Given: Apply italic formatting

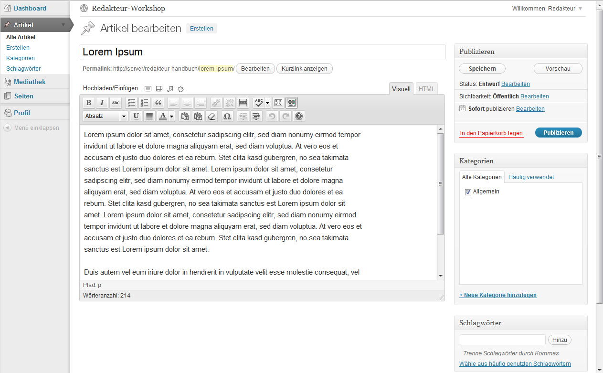Looking at the screenshot, I should coord(102,103).
